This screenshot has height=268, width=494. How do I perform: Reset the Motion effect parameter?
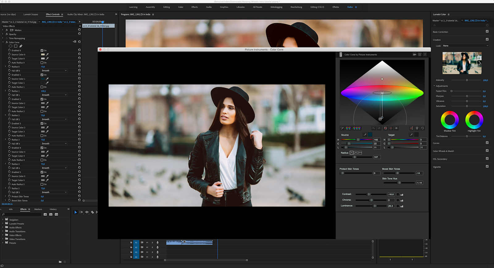click(x=79, y=30)
